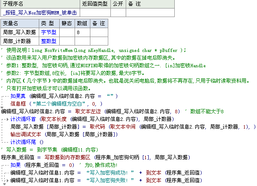
Task: Toggle 静态 cell for 局部_写入数据 variable
Action: point(67,32)
